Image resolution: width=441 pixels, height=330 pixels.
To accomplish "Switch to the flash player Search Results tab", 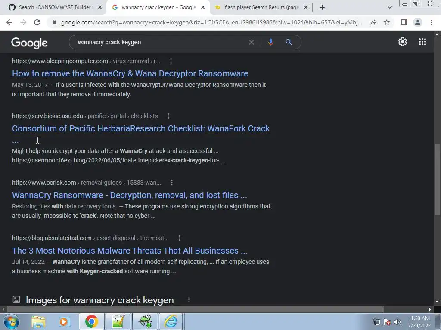I will (x=261, y=7).
